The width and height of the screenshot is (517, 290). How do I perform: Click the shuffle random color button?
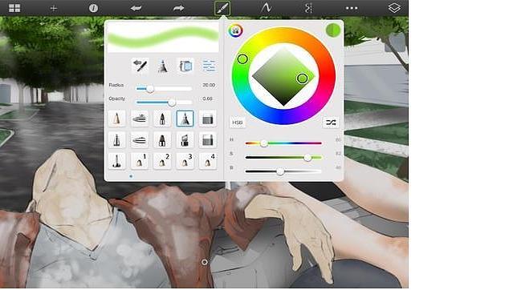pyautogui.click(x=331, y=123)
